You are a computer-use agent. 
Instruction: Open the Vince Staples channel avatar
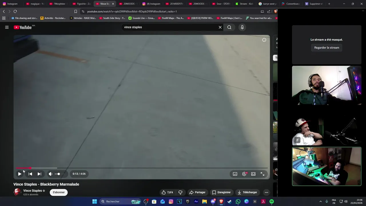(x=17, y=192)
